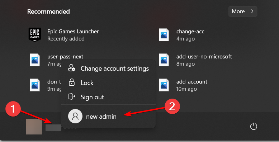Click the new admin avatar icon
The image size is (279, 142).
75,116
